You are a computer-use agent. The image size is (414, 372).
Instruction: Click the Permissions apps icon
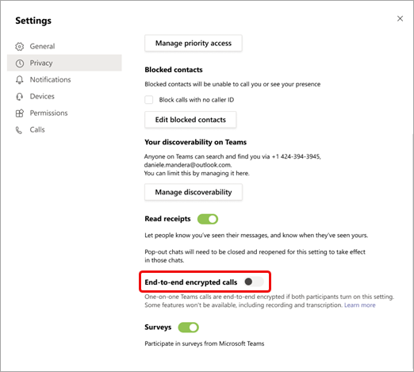(x=20, y=113)
